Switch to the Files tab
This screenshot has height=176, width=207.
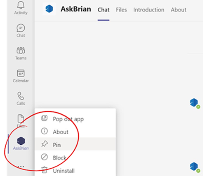121,10
